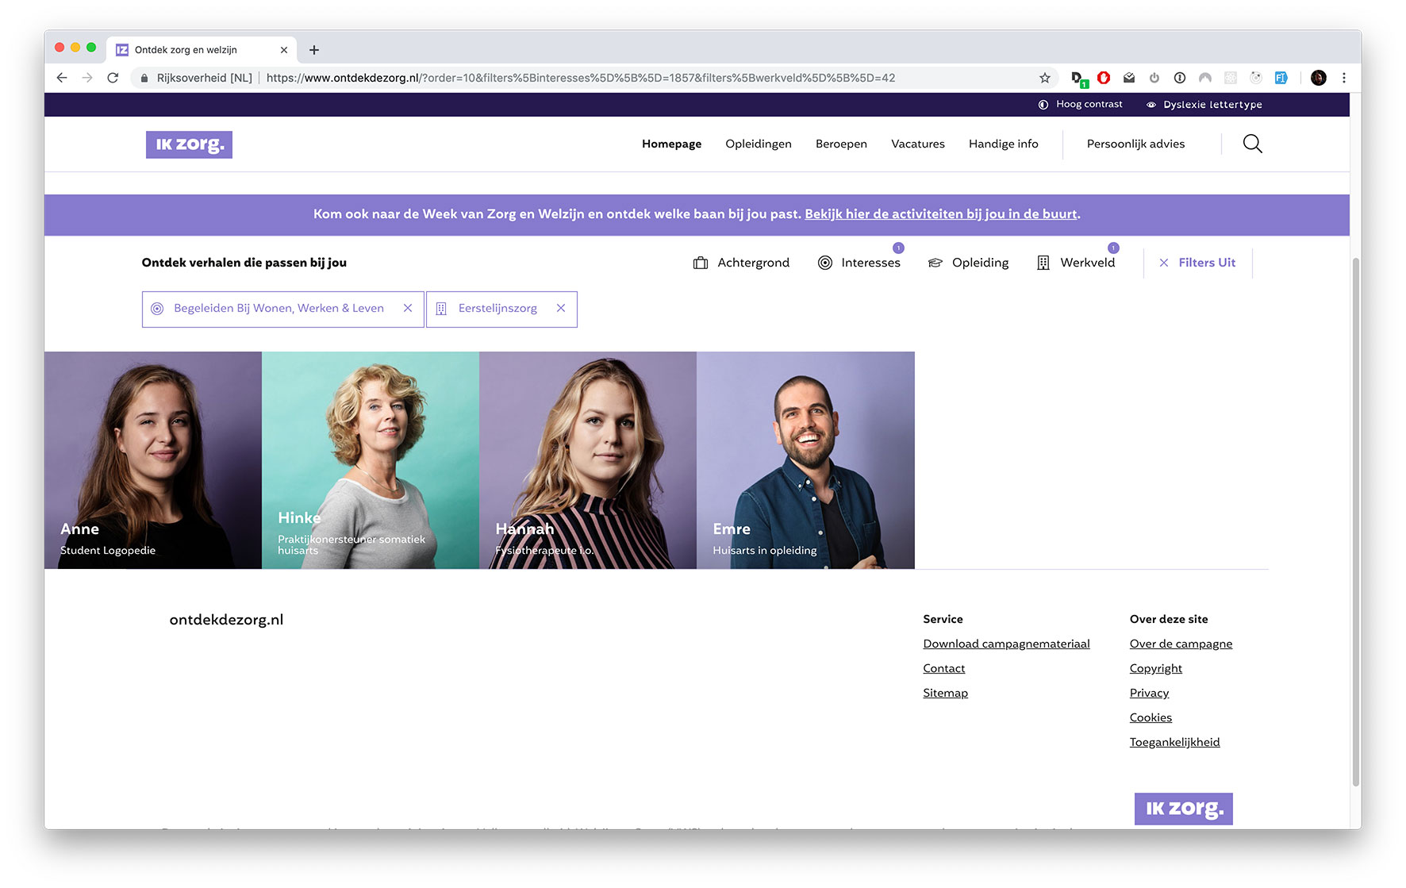This screenshot has height=888, width=1406.
Task: Open Anne's Student Logopedie profile card
Action: click(x=152, y=460)
